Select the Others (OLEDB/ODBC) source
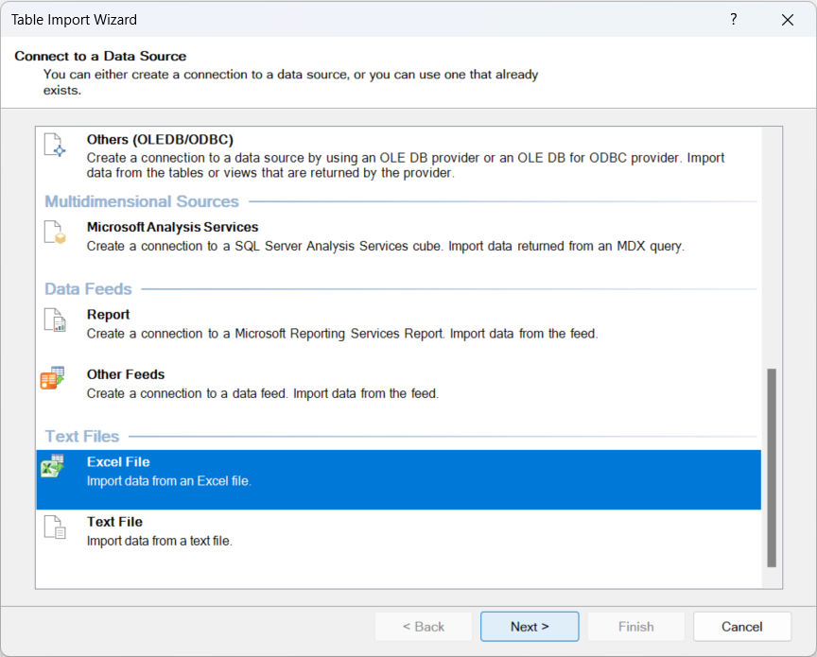 click(x=284, y=149)
